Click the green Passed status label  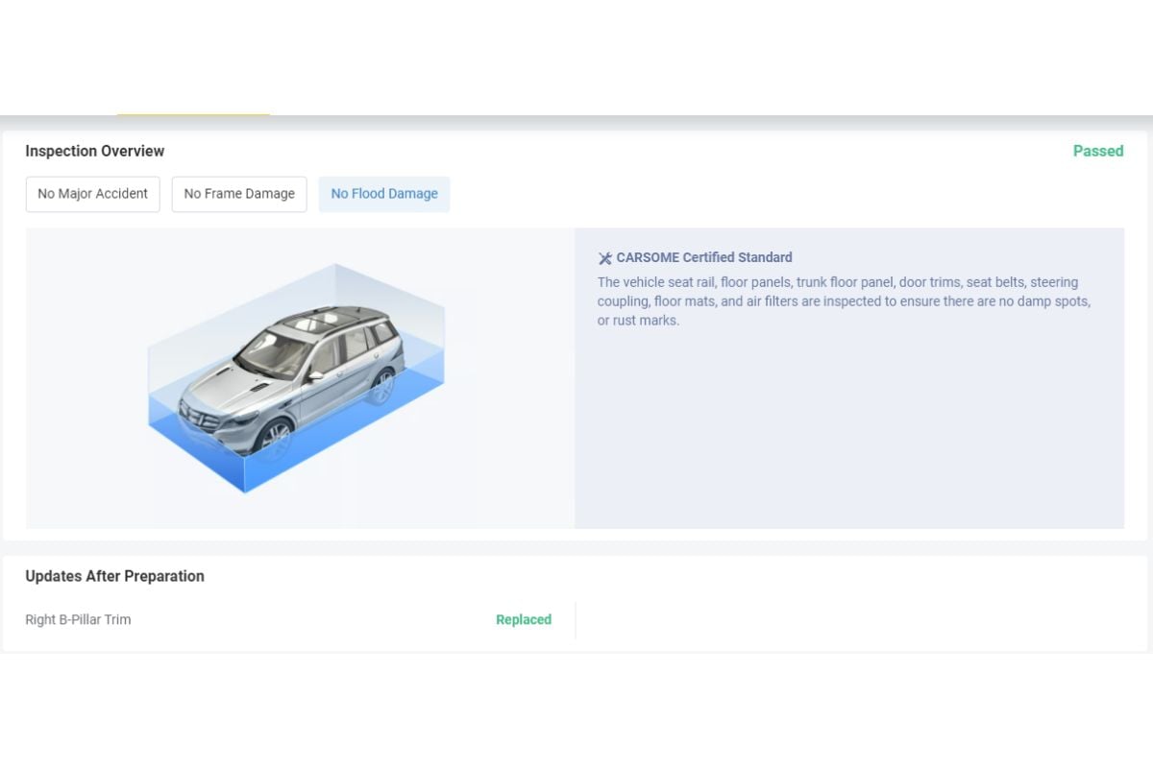pos(1097,151)
